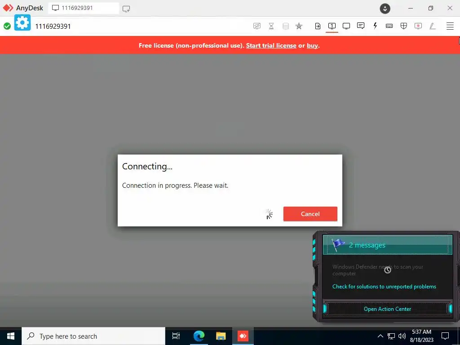
Task: Click the 2 messages flag header
Action: tap(387, 245)
